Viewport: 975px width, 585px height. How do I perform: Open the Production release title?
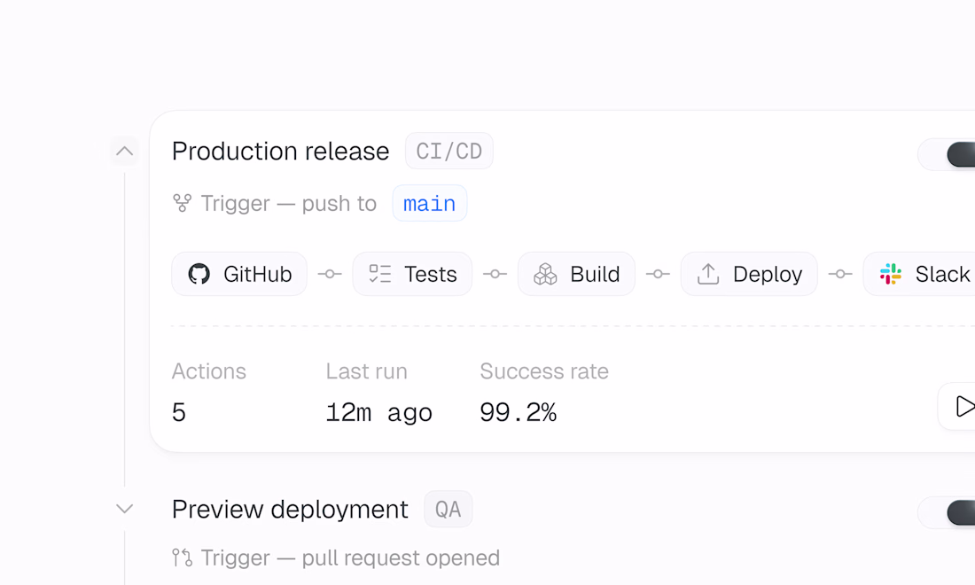(x=280, y=151)
